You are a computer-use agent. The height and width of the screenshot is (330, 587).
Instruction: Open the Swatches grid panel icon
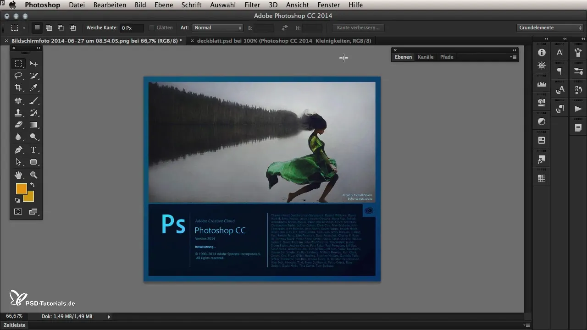542,179
